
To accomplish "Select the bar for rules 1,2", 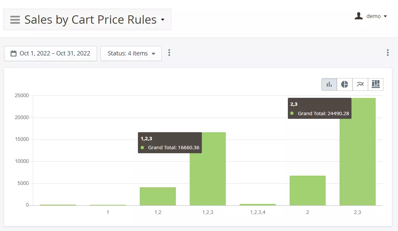I will pyautogui.click(x=158, y=196).
